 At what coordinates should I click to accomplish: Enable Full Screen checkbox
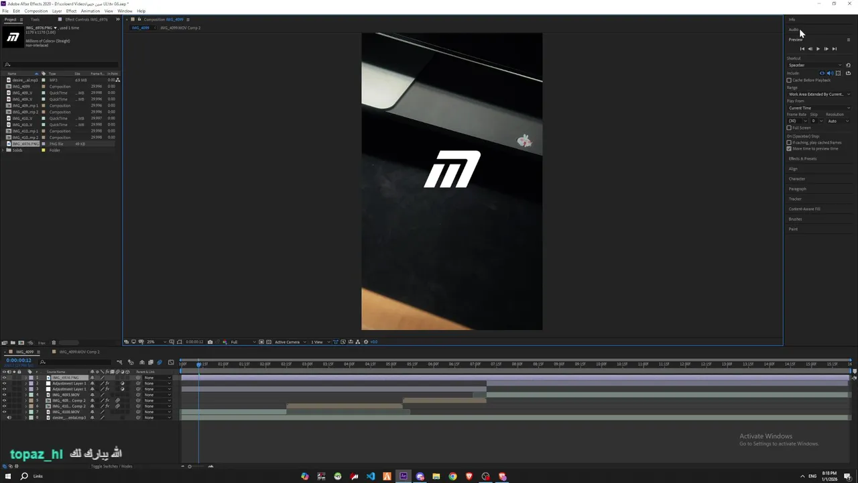click(789, 127)
